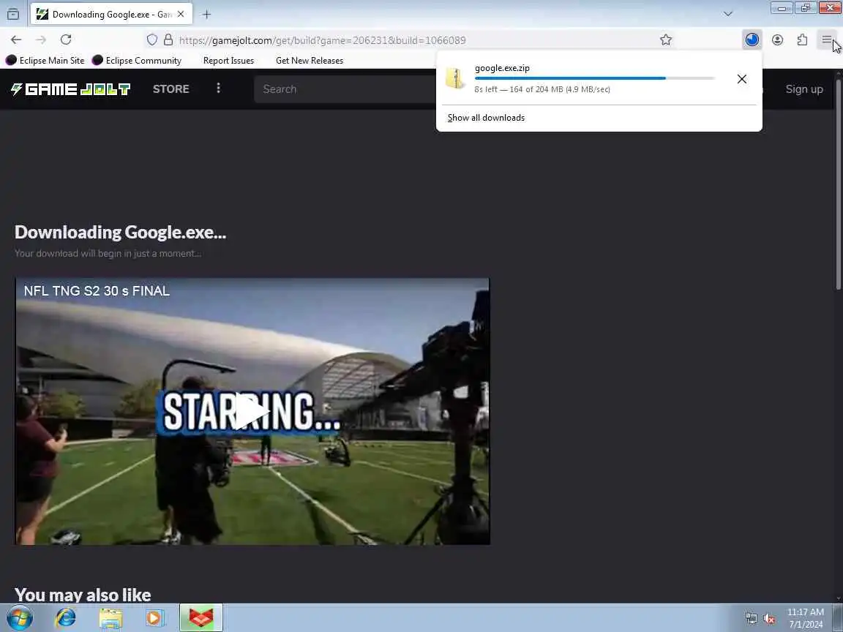Click the active browser taskbar button
Image resolution: width=843 pixels, height=632 pixels.
201,617
